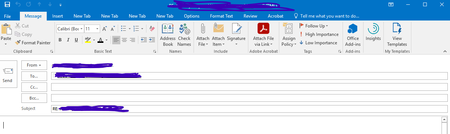450x134 pixels.
Task: Click the Tell me what you want to do box
Action: tap(326, 16)
